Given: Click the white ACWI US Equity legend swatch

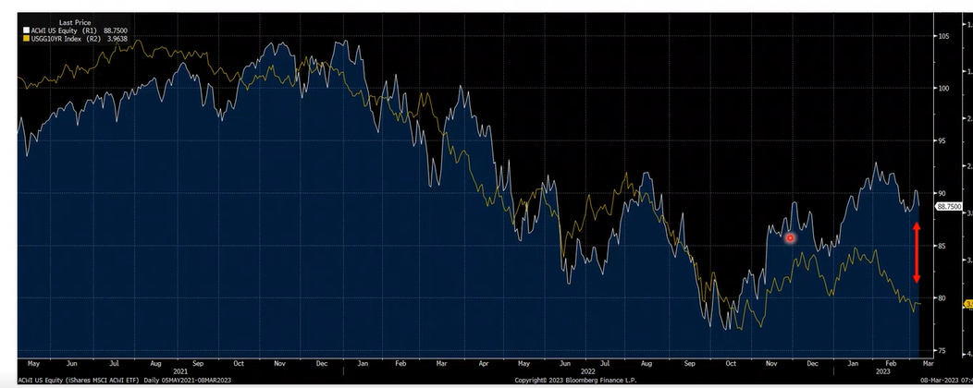Looking at the screenshot, I should (26, 30).
